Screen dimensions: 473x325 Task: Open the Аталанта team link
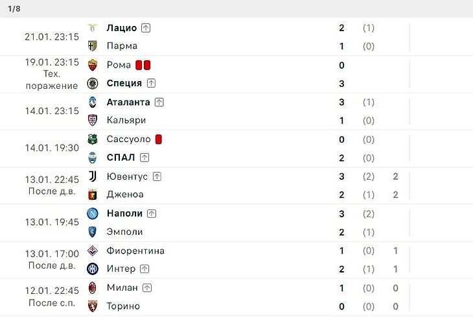click(x=128, y=102)
